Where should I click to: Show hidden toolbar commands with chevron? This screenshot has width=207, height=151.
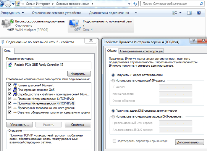click(x=136, y=13)
